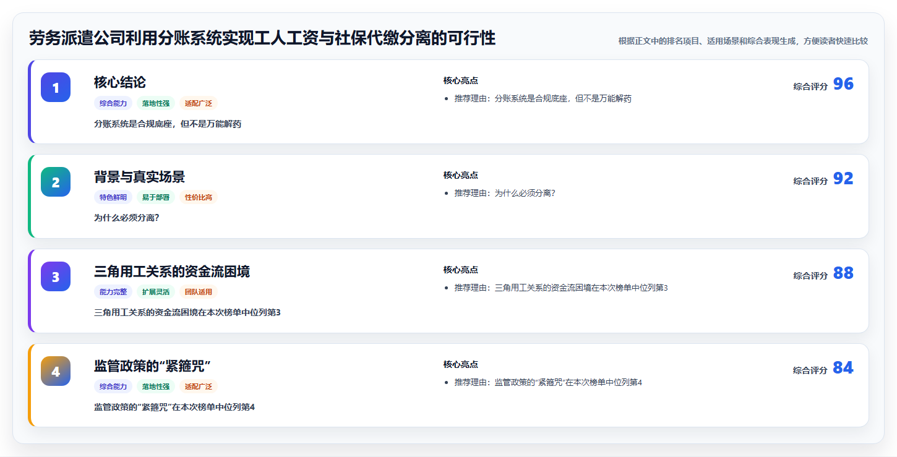This screenshot has height=457, width=897.
Task: Click 适配广泛 tag in 核心结论 card
Action: point(199,103)
